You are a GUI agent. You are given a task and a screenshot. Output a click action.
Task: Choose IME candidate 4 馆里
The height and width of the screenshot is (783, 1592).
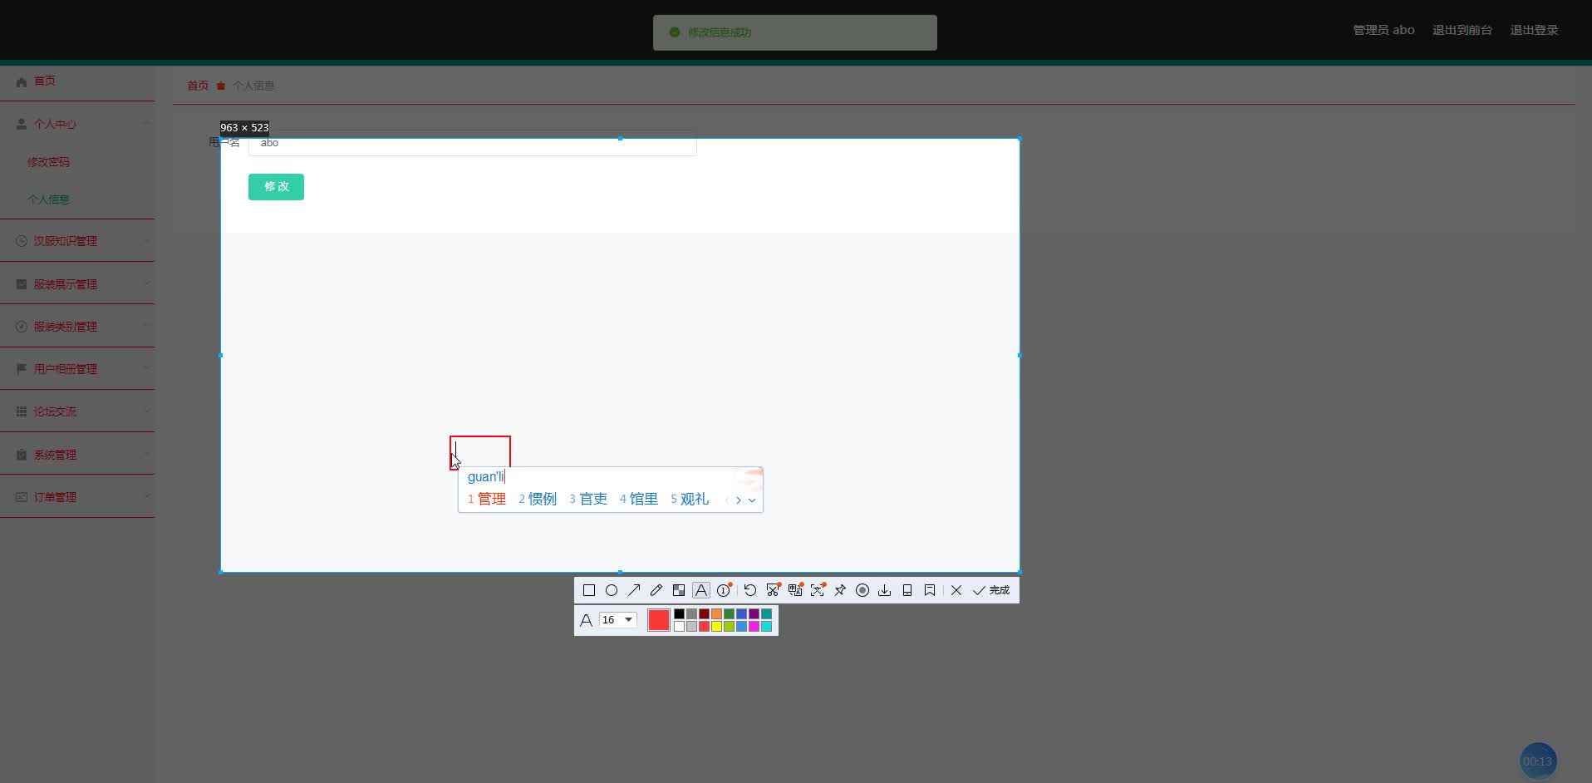[639, 499]
